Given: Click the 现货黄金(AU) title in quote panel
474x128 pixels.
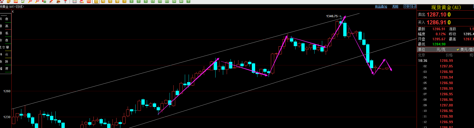Looking at the screenshot, I should [x=446, y=7].
